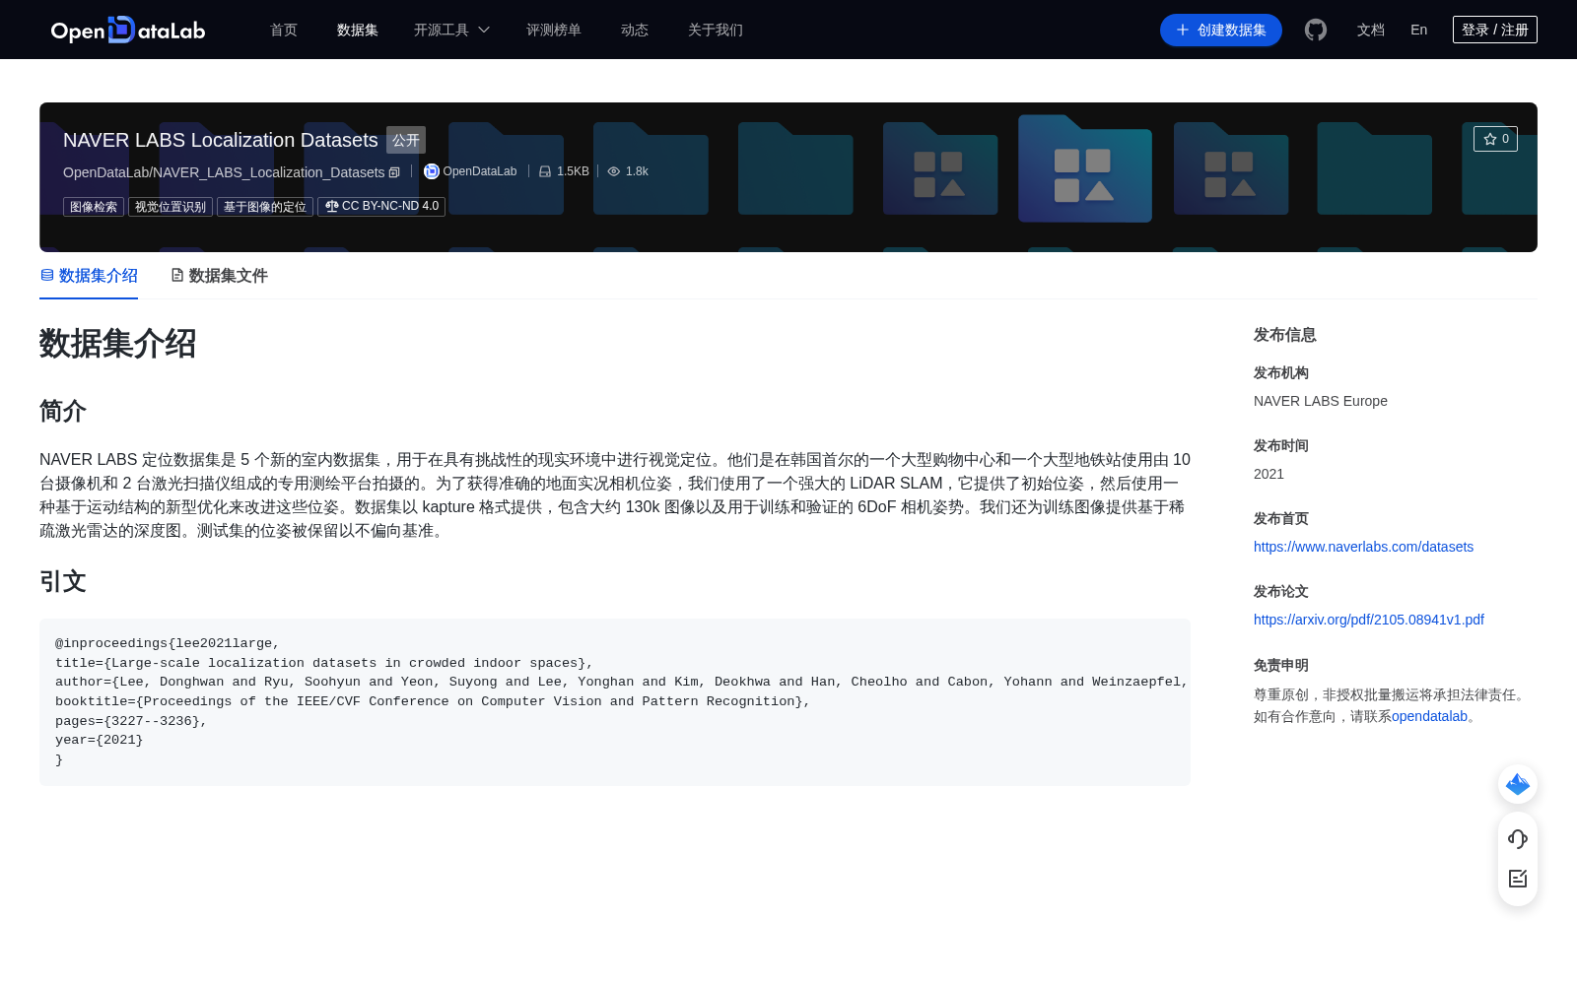Click the eye icon view count
1577x985 pixels.
(628, 171)
